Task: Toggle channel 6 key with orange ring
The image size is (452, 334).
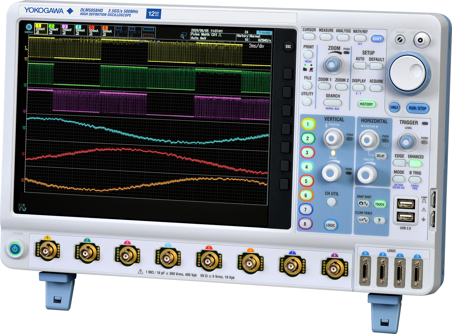Action: coord(306,195)
